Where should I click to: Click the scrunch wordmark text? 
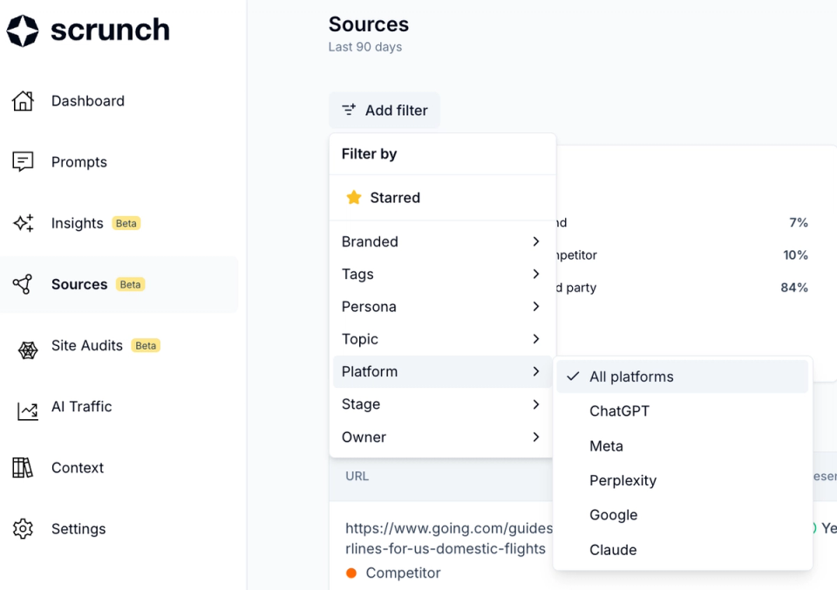(110, 30)
